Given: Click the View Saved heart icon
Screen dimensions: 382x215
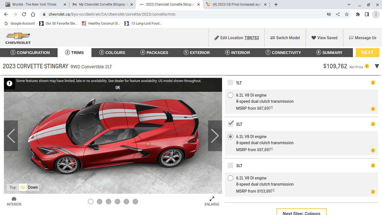Looking at the screenshot, I should [x=314, y=38].
